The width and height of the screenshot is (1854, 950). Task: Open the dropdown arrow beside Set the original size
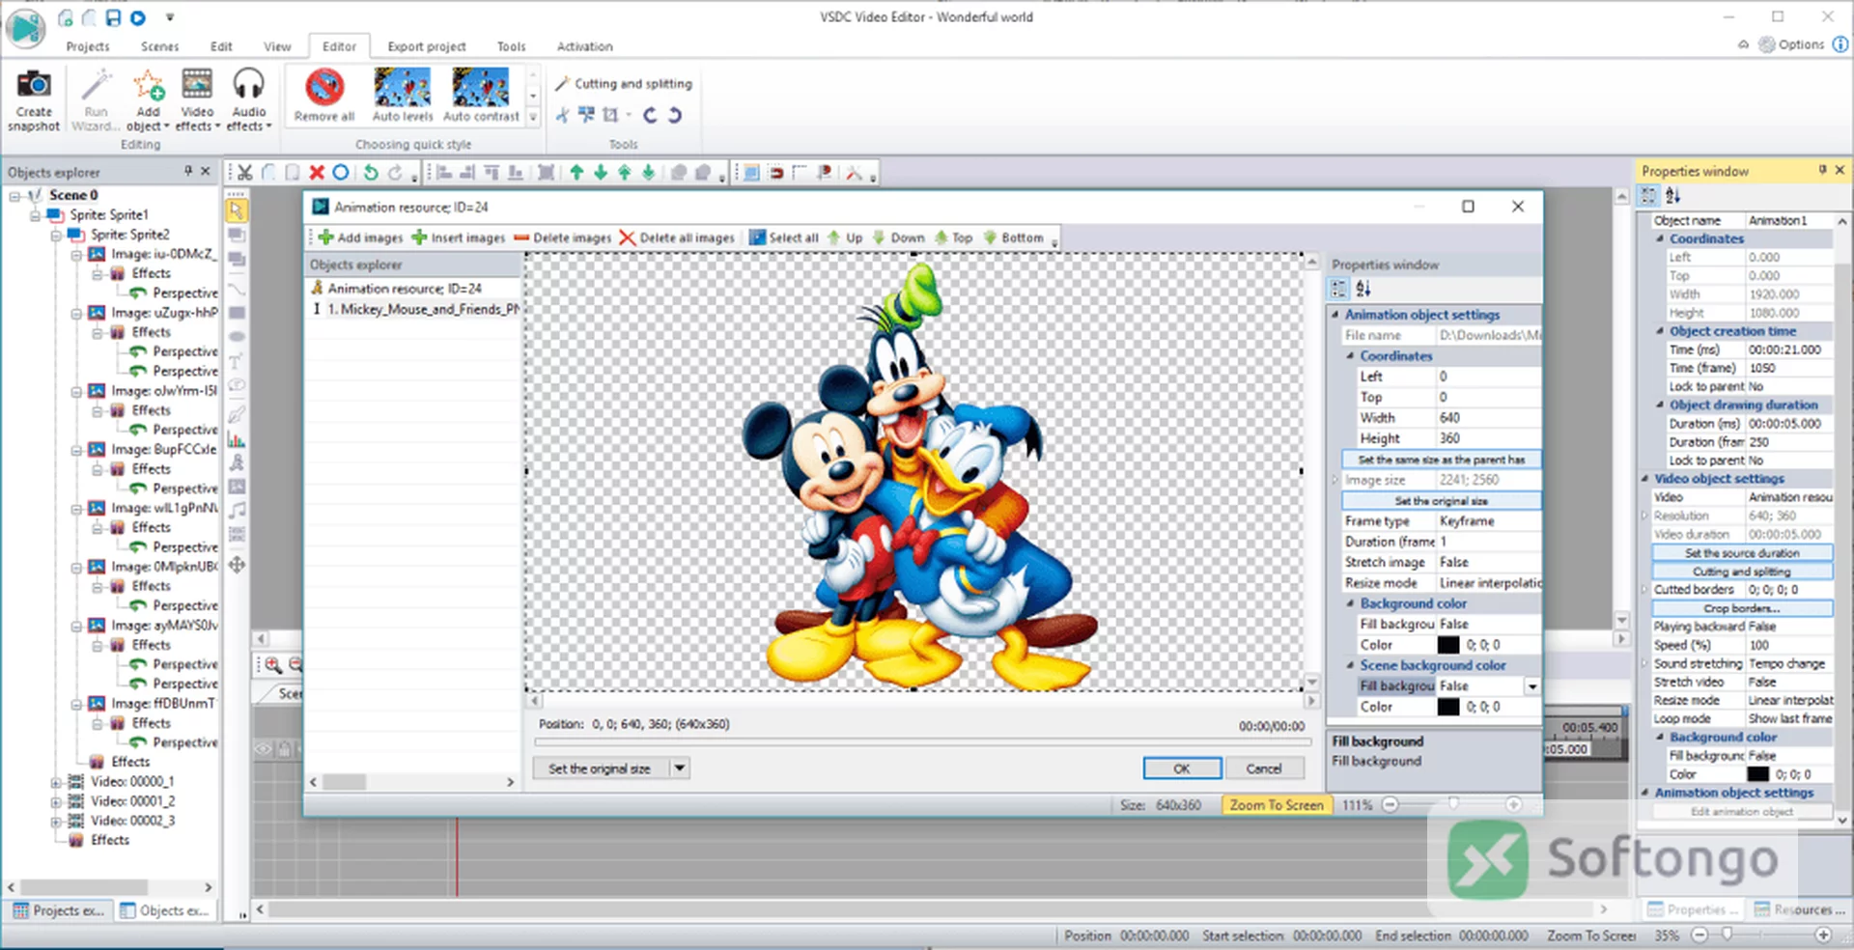(680, 768)
